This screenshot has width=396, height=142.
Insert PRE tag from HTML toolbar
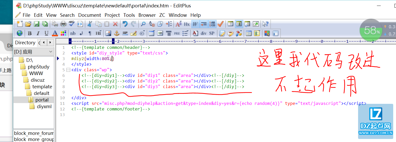pyautogui.click(x=177, y=33)
